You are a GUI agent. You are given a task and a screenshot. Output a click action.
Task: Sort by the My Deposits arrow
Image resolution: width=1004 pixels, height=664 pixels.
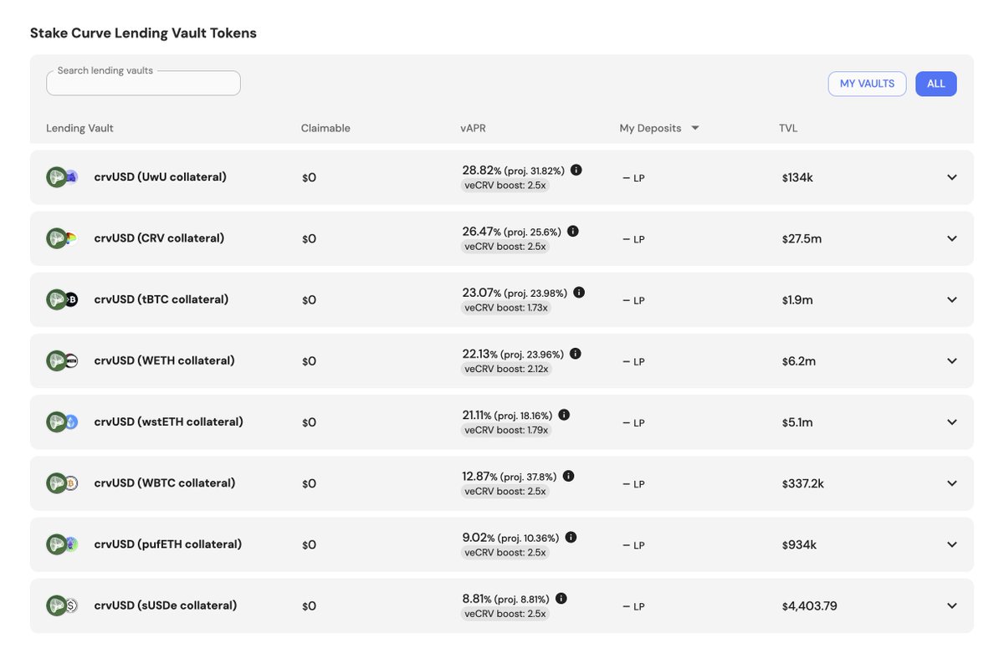pos(695,128)
